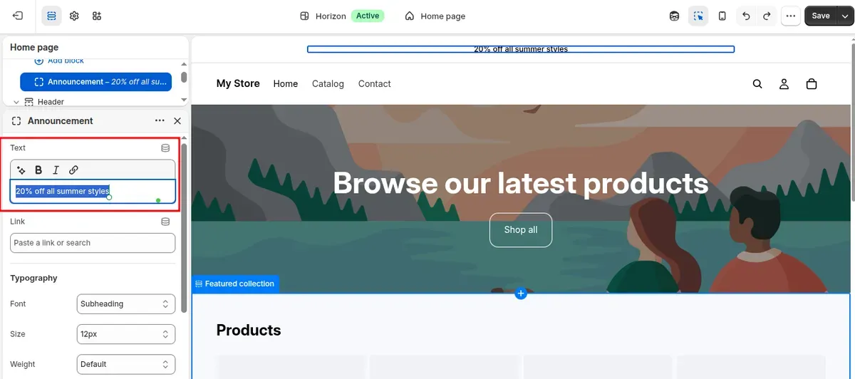Click the store search icon
This screenshot has width=855, height=379.
[x=757, y=84]
